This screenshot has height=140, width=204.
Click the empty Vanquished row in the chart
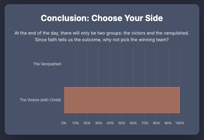pos(122,64)
